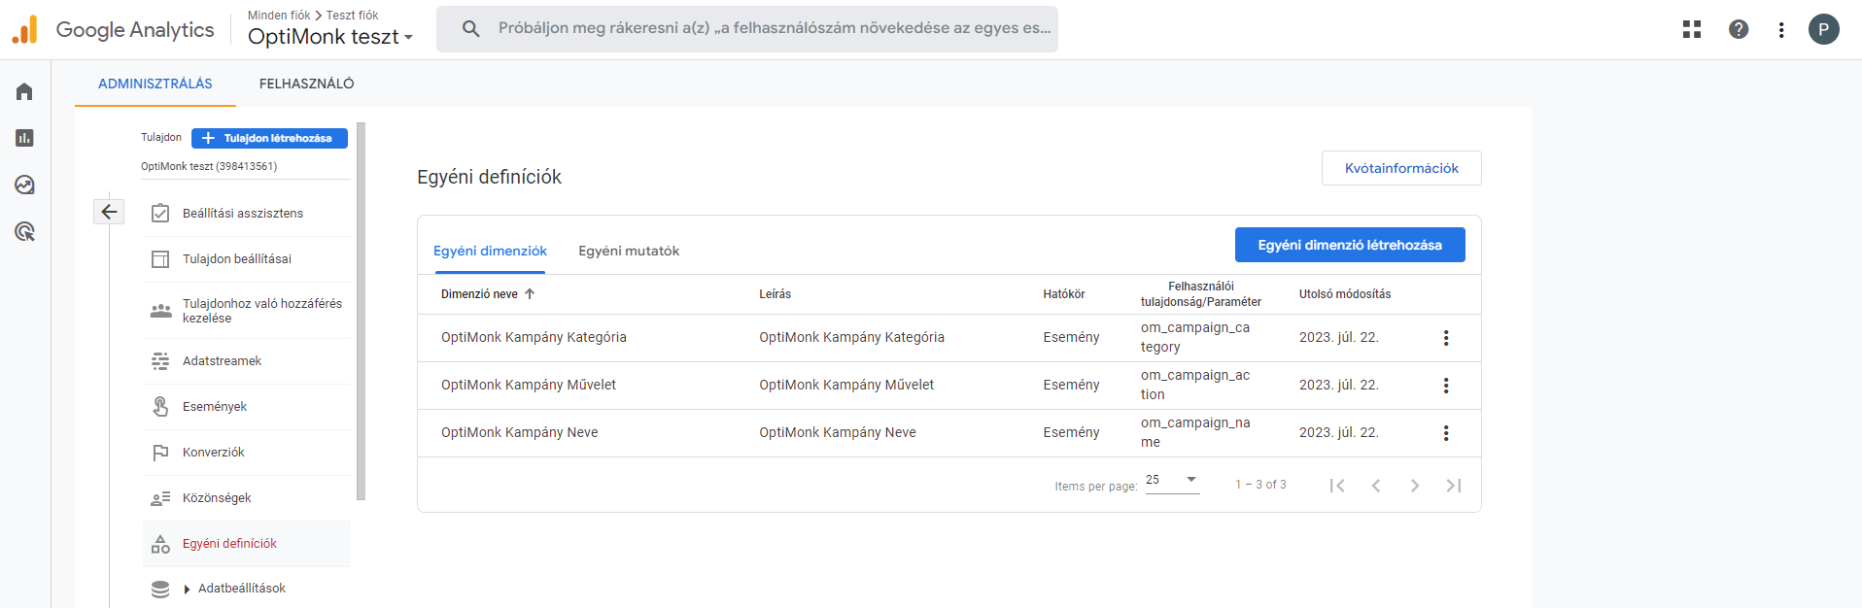The height and width of the screenshot is (608, 1862).
Task: Switch to the ADMINISZTRÁLÁS tab
Action: pyautogui.click(x=155, y=84)
